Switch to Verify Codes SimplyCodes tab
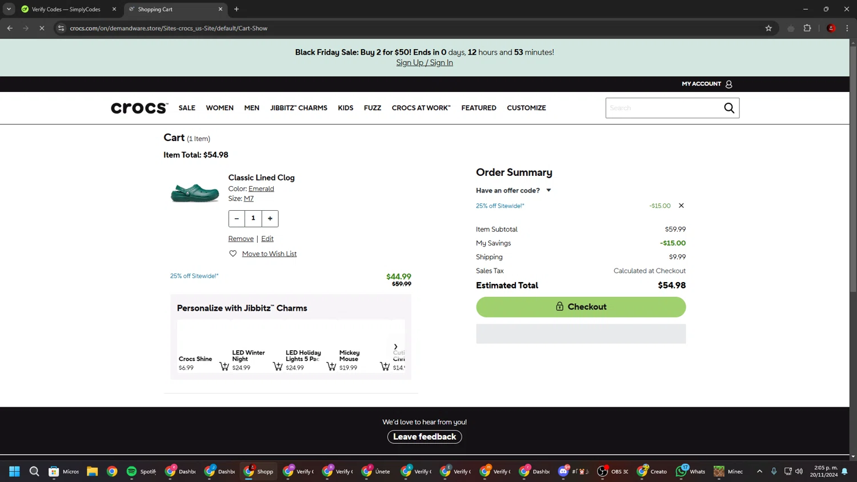 click(66, 9)
